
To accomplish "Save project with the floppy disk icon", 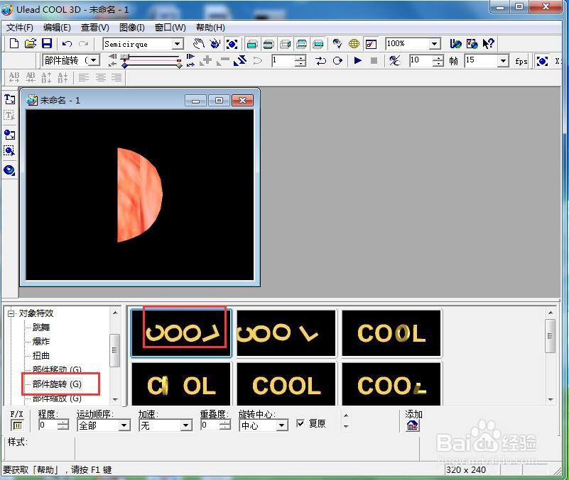I will 47,44.
